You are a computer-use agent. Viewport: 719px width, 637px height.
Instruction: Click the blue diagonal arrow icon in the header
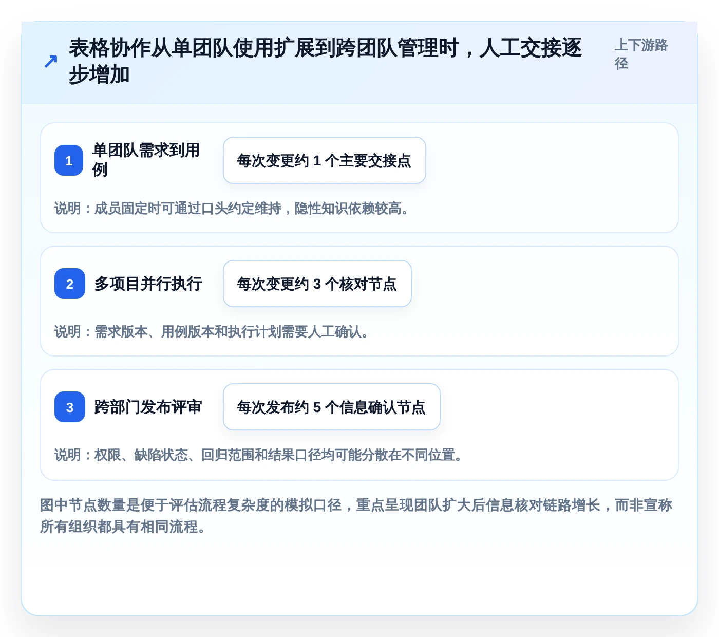(50, 62)
